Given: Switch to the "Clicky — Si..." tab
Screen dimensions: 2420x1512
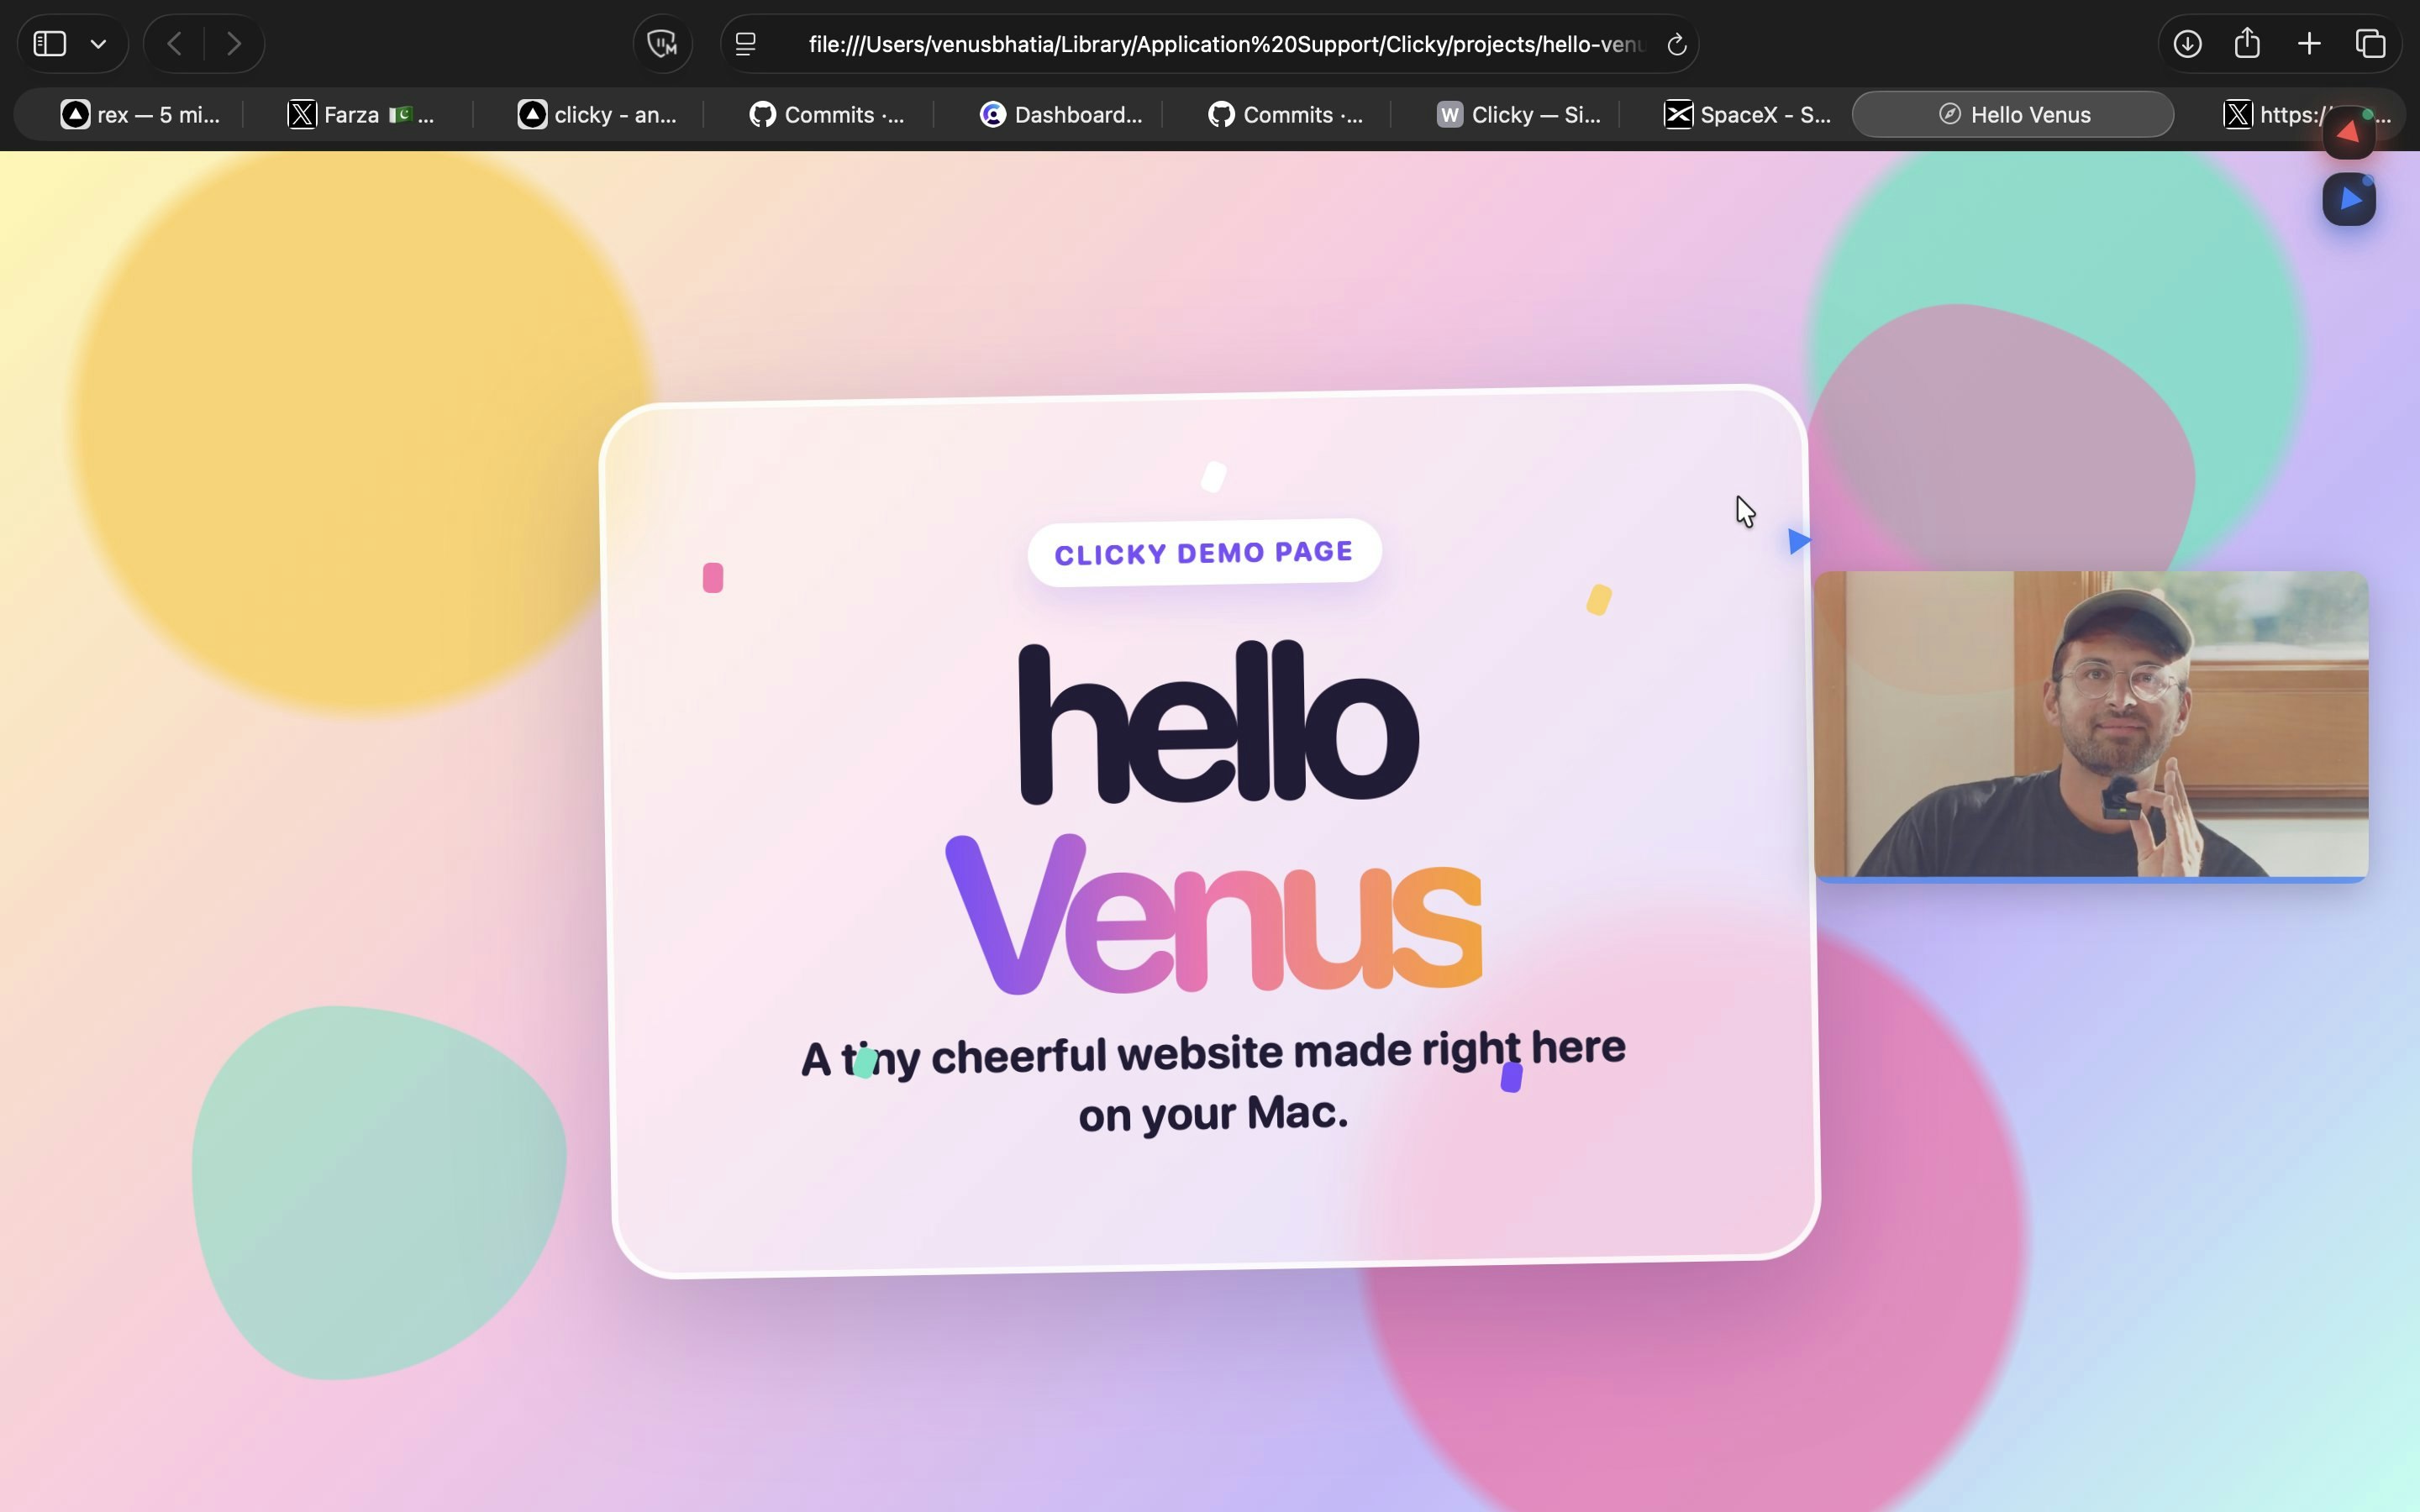Looking at the screenshot, I should [x=1518, y=115].
